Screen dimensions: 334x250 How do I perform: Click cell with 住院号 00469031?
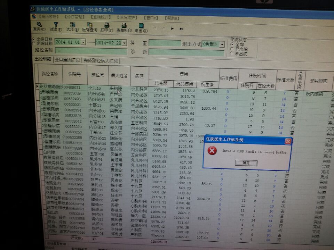(x=72, y=87)
